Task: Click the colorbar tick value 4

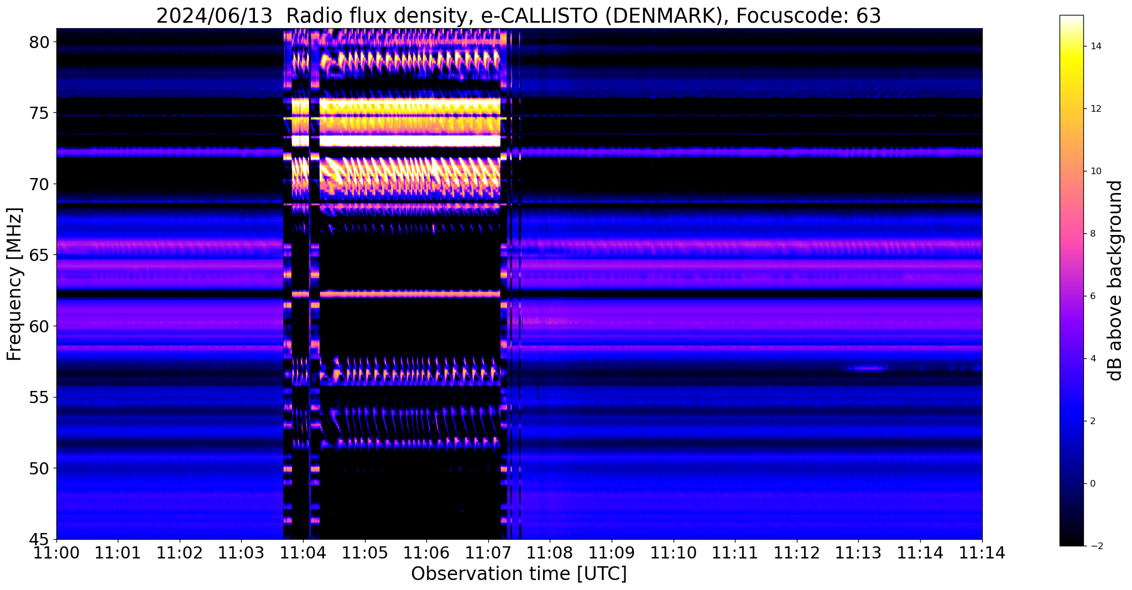Action: point(1092,359)
